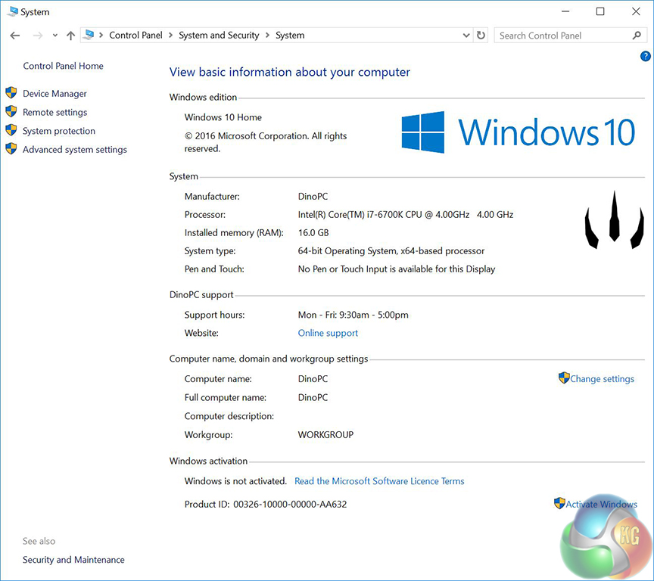Click the shield icon beside Activate Windows
The width and height of the screenshot is (654, 581).
(x=559, y=503)
